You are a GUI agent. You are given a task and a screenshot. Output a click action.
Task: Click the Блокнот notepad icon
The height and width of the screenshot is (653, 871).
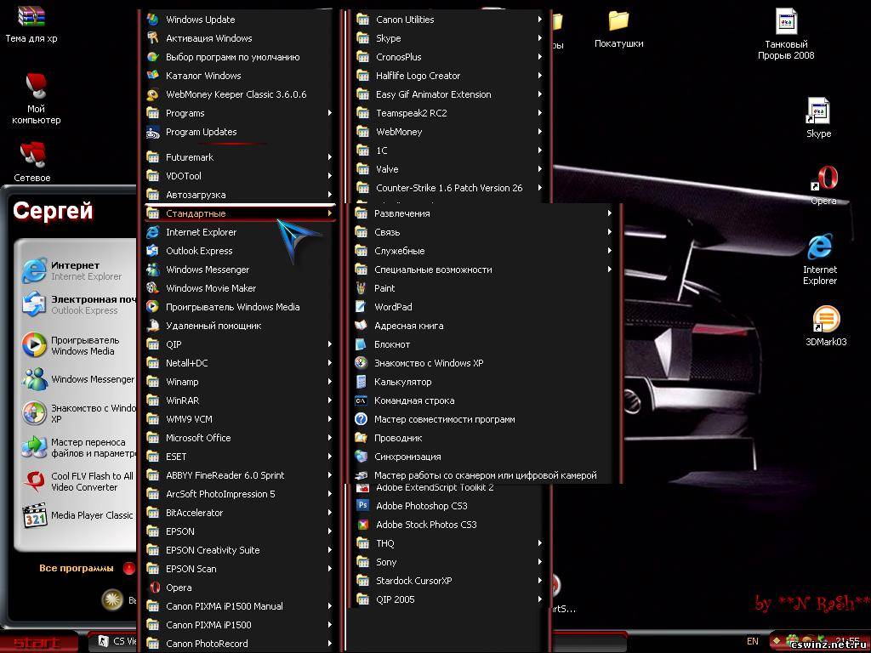coord(361,344)
